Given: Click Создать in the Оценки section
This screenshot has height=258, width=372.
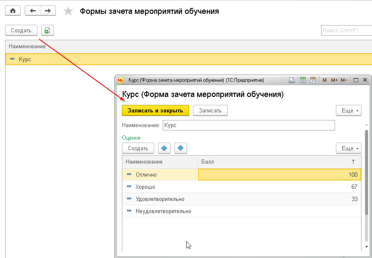Looking at the screenshot, I should click(138, 148).
